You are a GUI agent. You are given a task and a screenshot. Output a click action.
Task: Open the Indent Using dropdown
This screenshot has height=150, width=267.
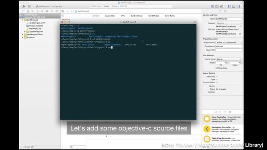(229, 59)
